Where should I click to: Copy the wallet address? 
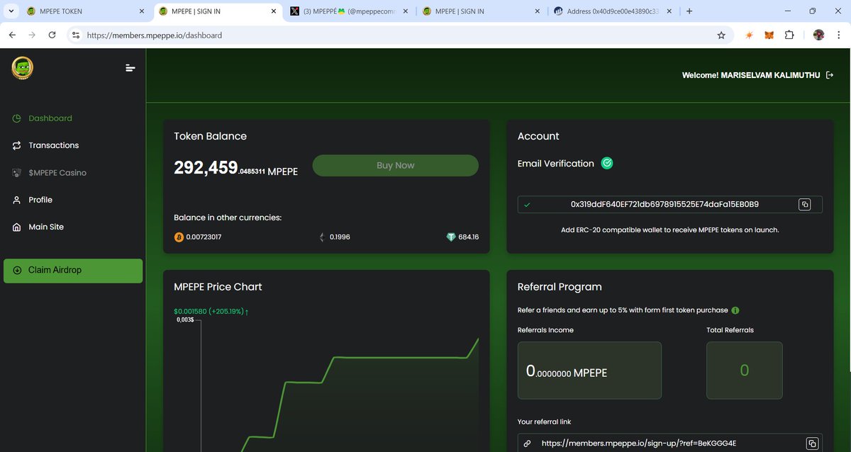point(805,205)
